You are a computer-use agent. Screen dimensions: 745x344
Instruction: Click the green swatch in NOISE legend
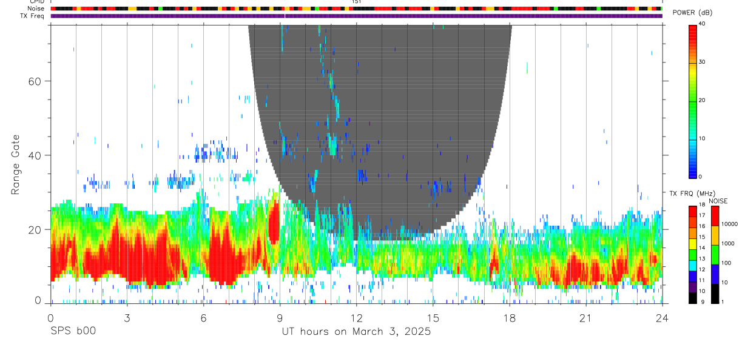point(715,255)
